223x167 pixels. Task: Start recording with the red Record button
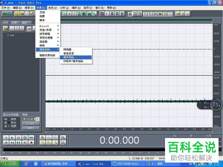click(x=31, y=143)
